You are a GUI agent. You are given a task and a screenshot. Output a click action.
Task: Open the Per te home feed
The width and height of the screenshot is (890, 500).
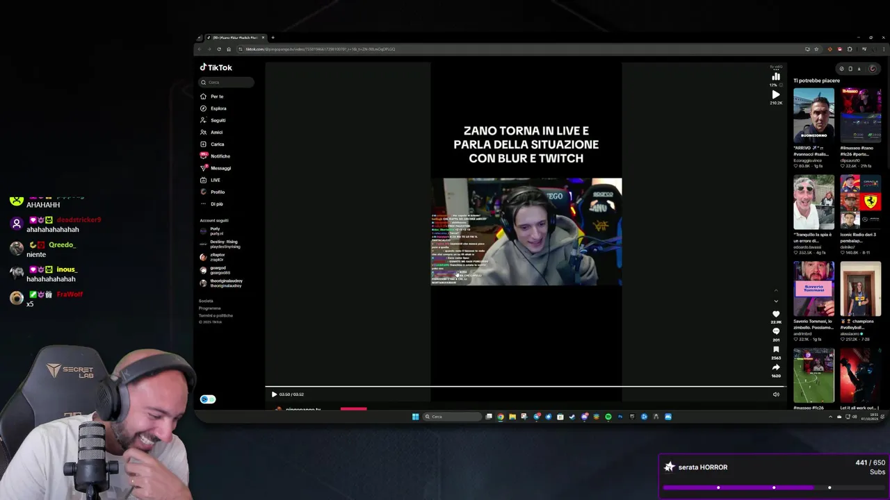point(213,97)
